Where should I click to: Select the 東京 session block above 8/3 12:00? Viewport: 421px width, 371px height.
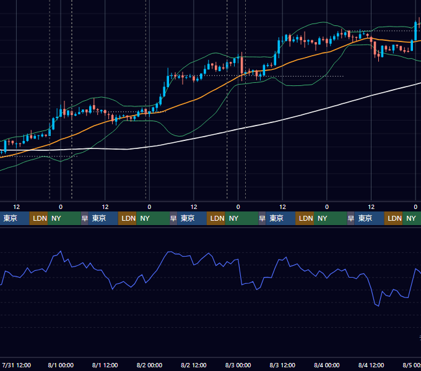coord(280,218)
